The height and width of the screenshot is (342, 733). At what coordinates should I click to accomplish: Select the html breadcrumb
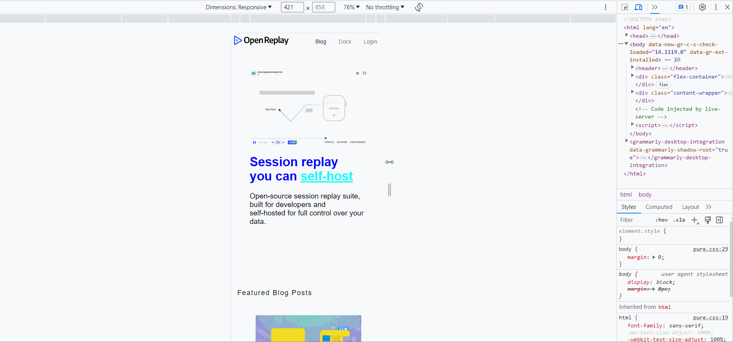pos(626,195)
